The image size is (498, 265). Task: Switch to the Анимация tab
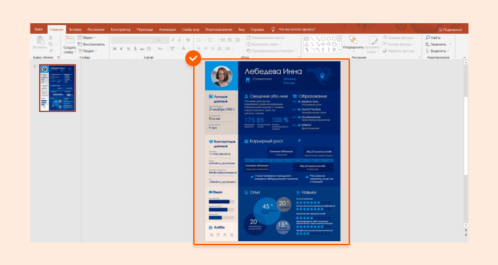click(x=167, y=29)
